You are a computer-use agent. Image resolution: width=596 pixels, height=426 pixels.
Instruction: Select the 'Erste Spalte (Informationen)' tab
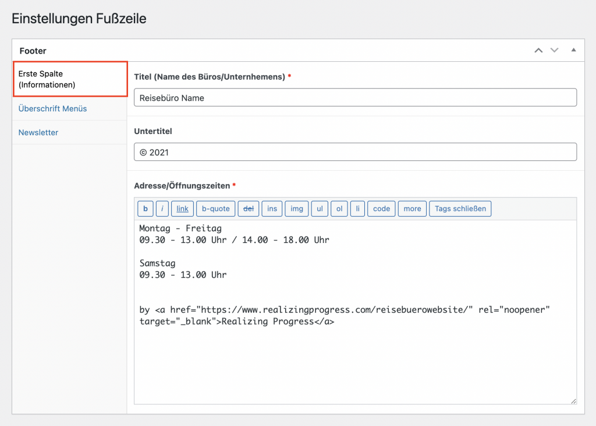(x=69, y=79)
